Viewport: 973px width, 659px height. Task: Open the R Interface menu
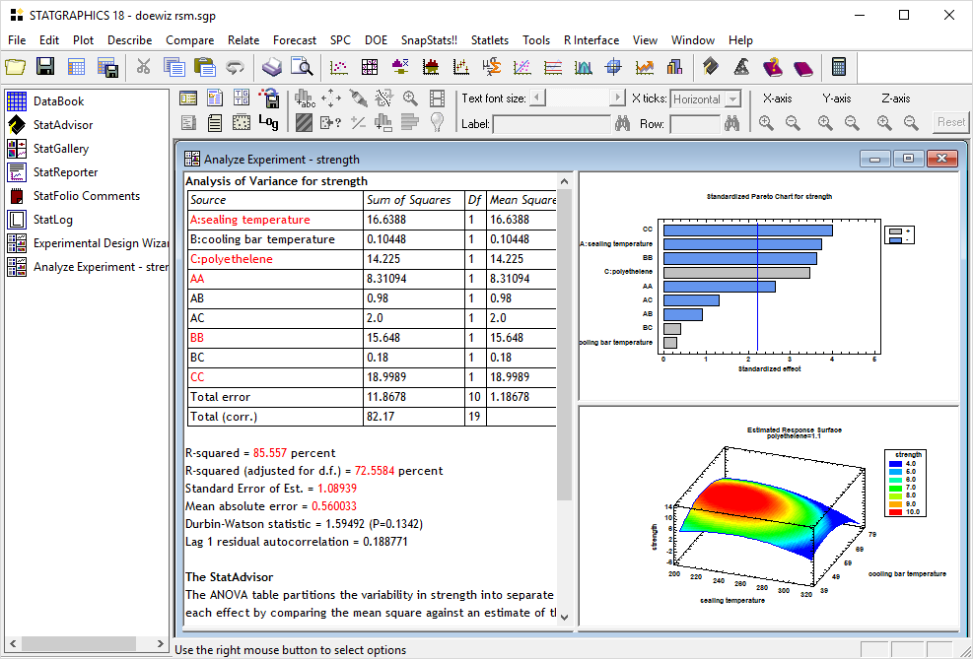(x=591, y=40)
